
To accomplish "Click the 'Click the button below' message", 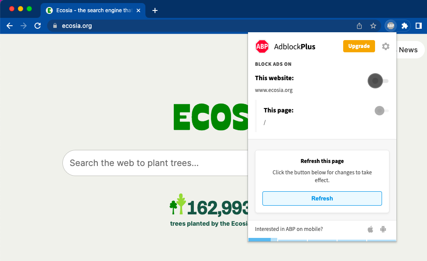I will pos(322,176).
